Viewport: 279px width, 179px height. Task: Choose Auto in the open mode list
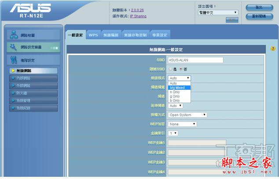[180, 83]
